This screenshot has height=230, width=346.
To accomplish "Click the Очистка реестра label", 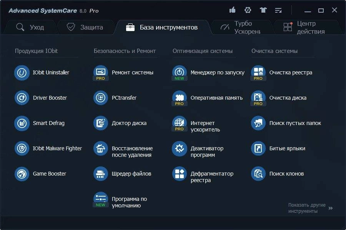I will [291, 72].
